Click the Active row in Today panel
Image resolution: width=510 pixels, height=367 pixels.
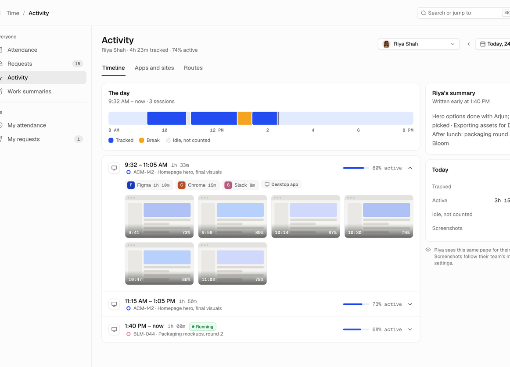coord(471,201)
